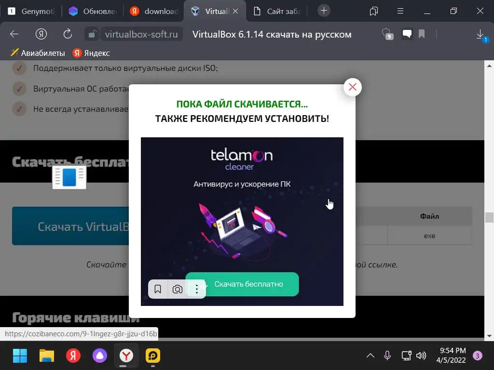494x370 pixels.
Task: Bookmark this page with the bookmark icon
Action: click(422, 34)
